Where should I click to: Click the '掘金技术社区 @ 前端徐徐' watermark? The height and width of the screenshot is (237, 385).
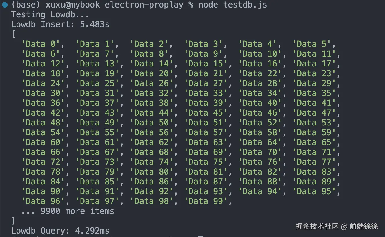pyautogui.click(x=337, y=226)
